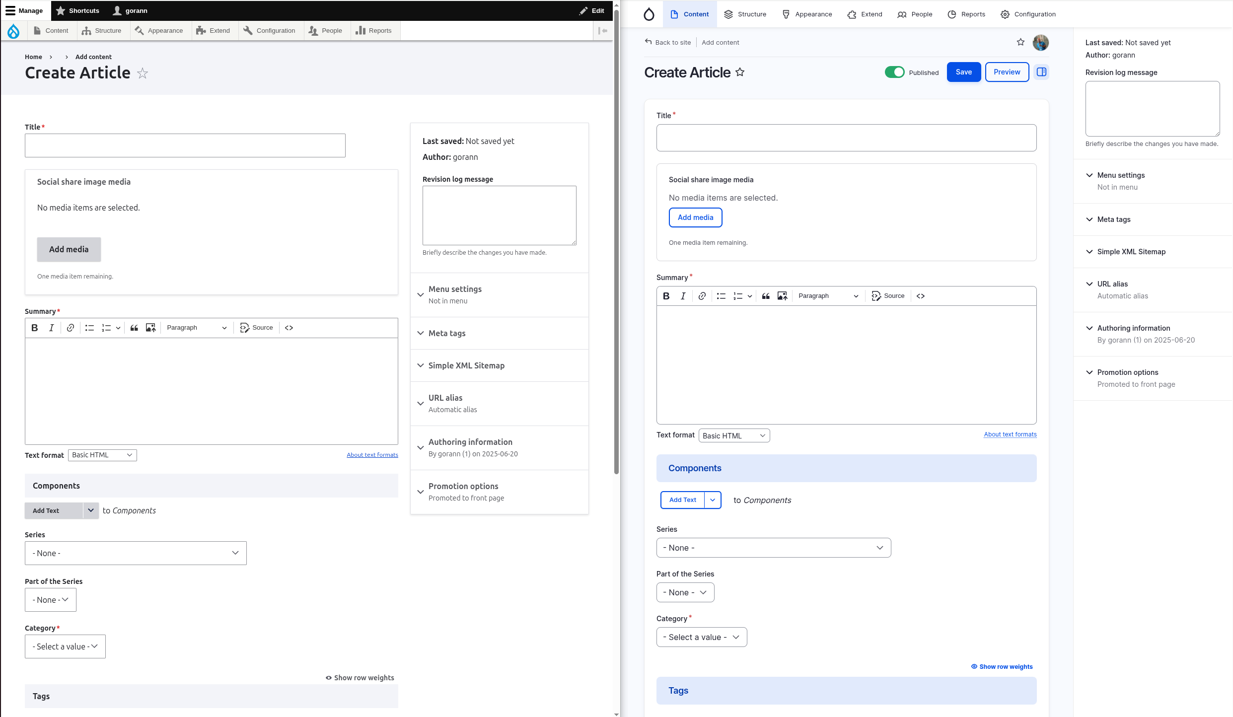Click Add Text button in left Components
The width and height of the screenshot is (1233, 717).
(54, 510)
